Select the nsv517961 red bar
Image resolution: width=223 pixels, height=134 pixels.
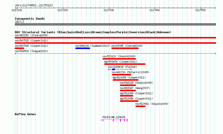click(x=140, y=106)
